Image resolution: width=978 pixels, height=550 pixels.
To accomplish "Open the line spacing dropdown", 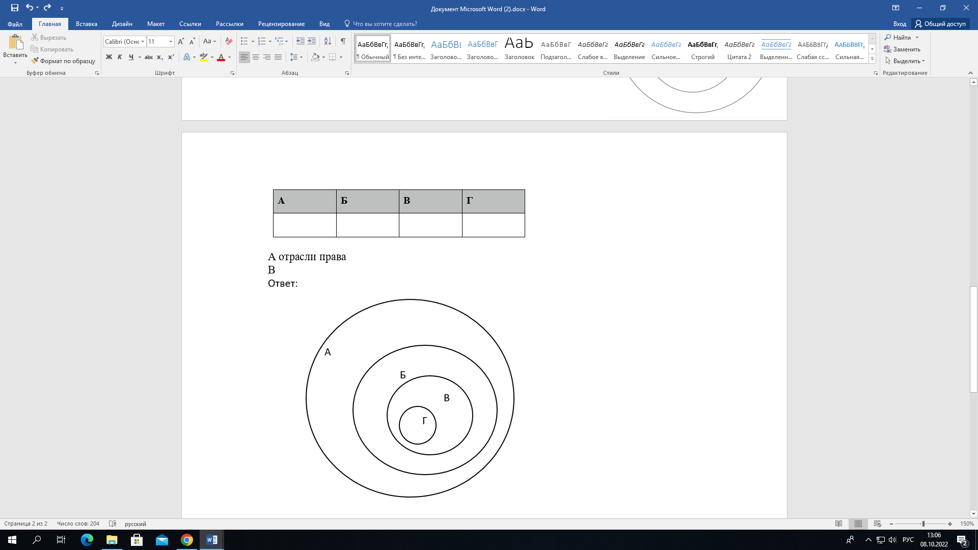I will [x=296, y=57].
